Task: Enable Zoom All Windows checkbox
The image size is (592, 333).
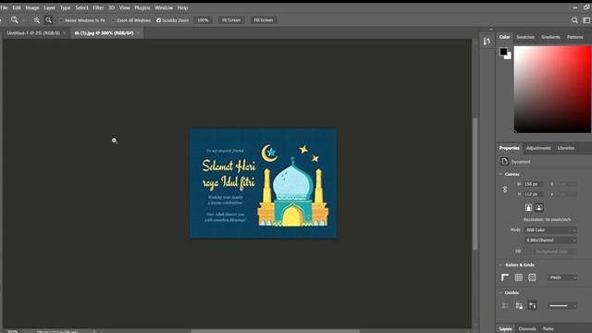Action: pyautogui.click(x=113, y=20)
